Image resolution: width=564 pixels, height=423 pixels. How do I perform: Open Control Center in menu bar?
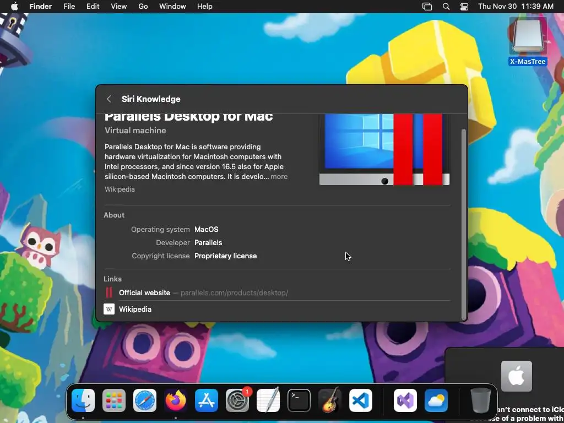[464, 7]
